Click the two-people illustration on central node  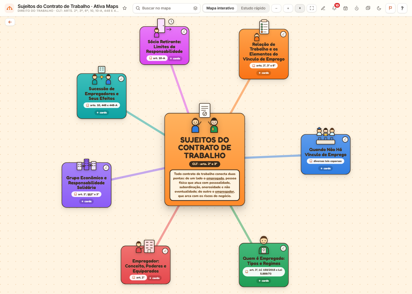[205, 125]
